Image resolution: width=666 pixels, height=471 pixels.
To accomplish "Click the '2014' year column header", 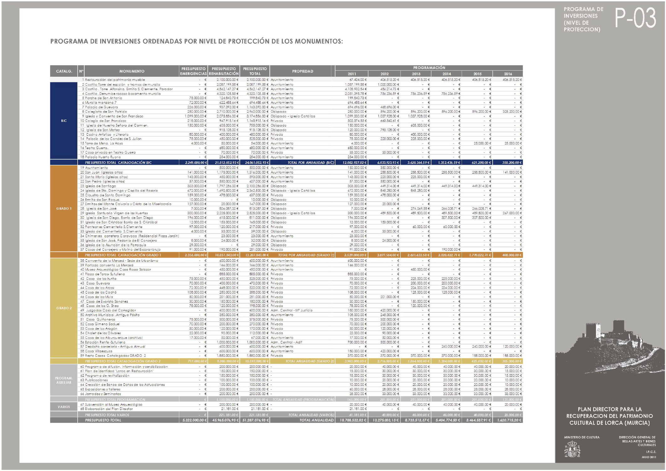I will 447,74.
